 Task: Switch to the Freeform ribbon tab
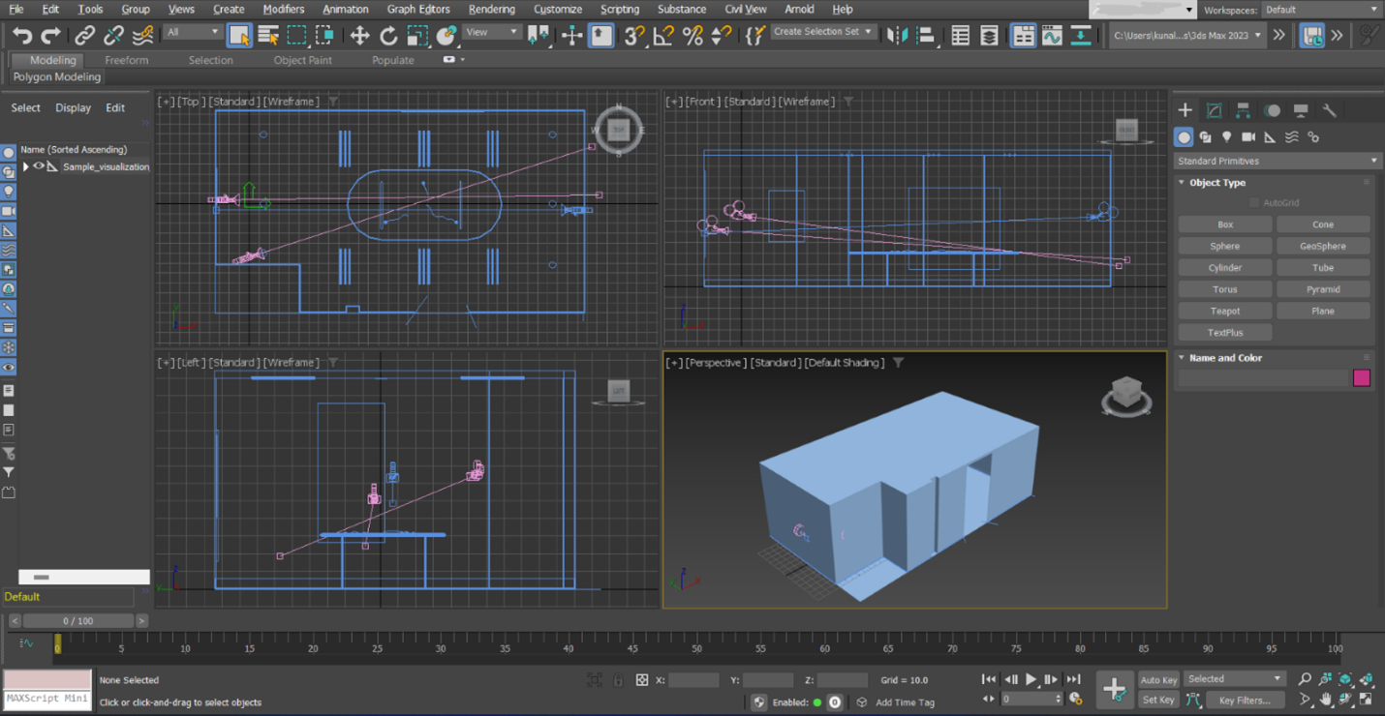[x=127, y=59]
